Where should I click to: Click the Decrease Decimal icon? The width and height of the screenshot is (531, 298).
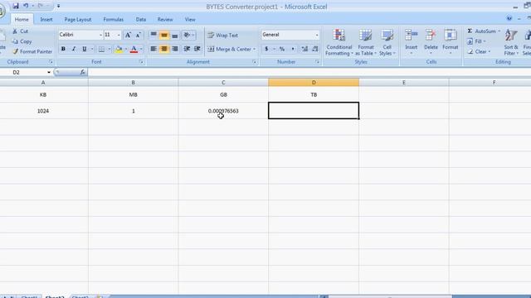point(315,50)
